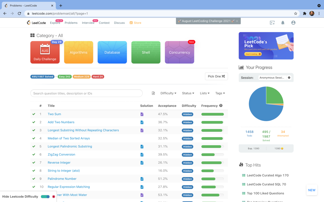Image resolution: width=324 pixels, height=202 pixels.
Task: Open LeetCode Curated Algo 170 list
Action: click(x=268, y=175)
